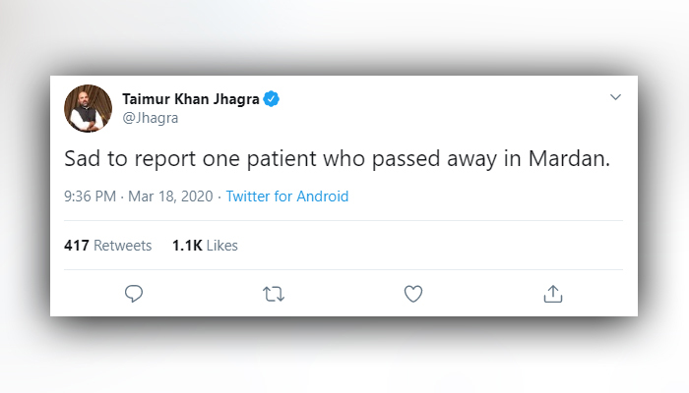Click the Twitter for Android source link
Screen dimensions: 689x393
[x=286, y=196]
